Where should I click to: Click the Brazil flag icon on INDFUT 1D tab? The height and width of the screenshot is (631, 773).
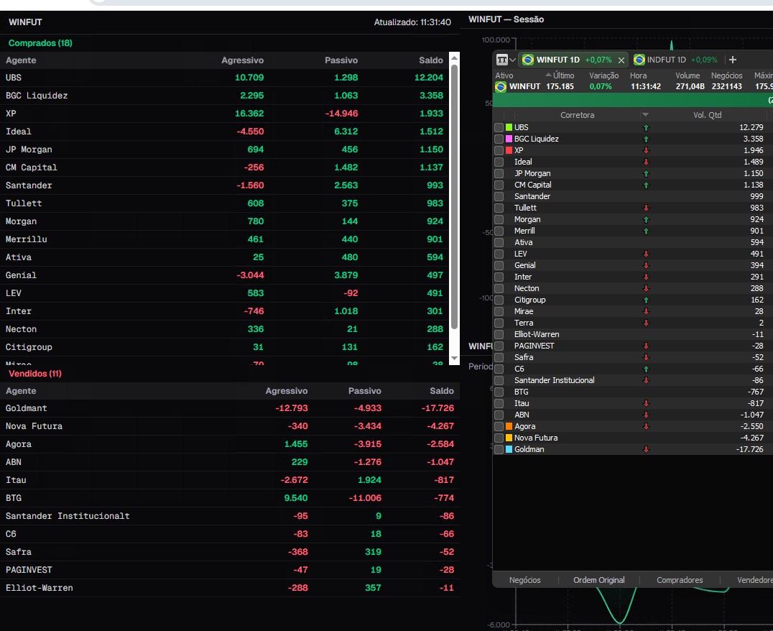[x=639, y=60]
